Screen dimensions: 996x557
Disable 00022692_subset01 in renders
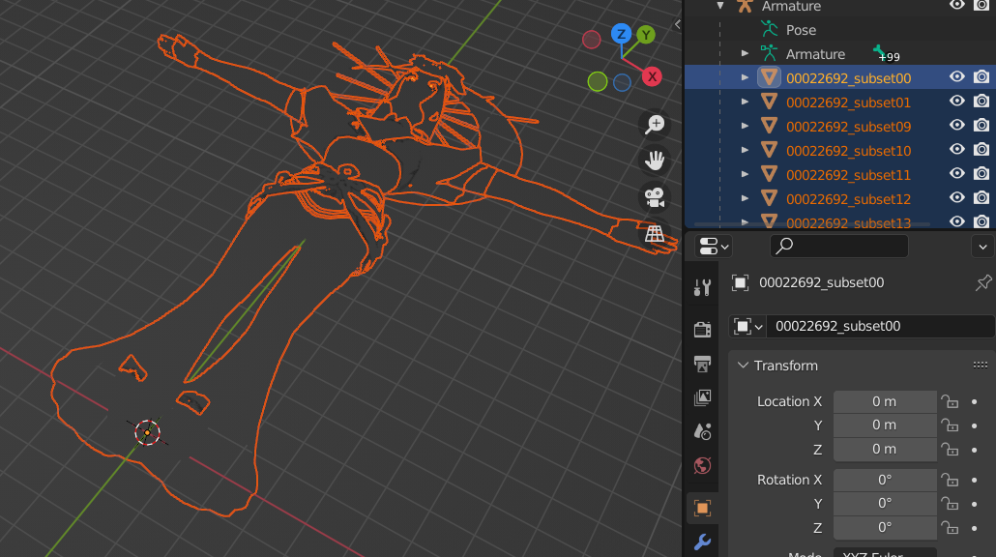coord(981,101)
